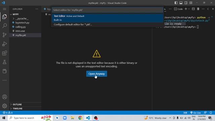The width and height of the screenshot is (215, 121).
Task: Switch to the byytetech.py editor tab
Action: tap(47, 9)
